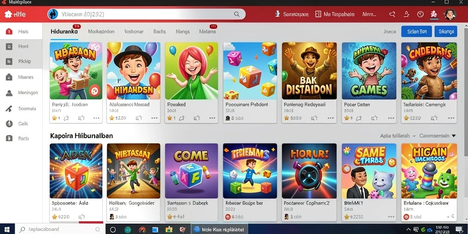Image resolution: width=468 pixels, height=234 pixels.
Task: Open more options on Pocer Dattan card
Action: pos(391,118)
